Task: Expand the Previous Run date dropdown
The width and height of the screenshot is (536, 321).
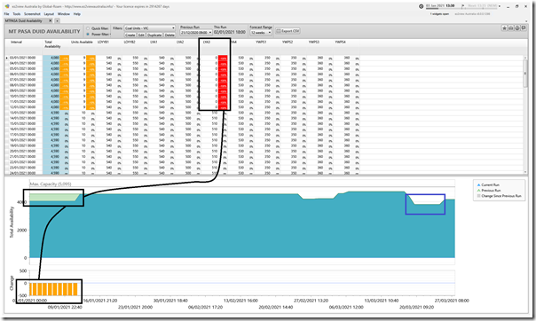Action: coord(196,33)
